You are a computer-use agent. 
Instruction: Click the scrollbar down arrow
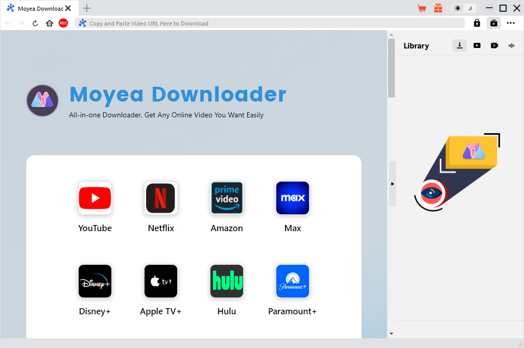[391, 333]
